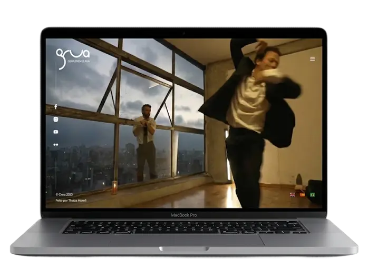The width and height of the screenshot is (368, 269).
Task: Open the hamburger navigation menu
Action: pyautogui.click(x=312, y=59)
